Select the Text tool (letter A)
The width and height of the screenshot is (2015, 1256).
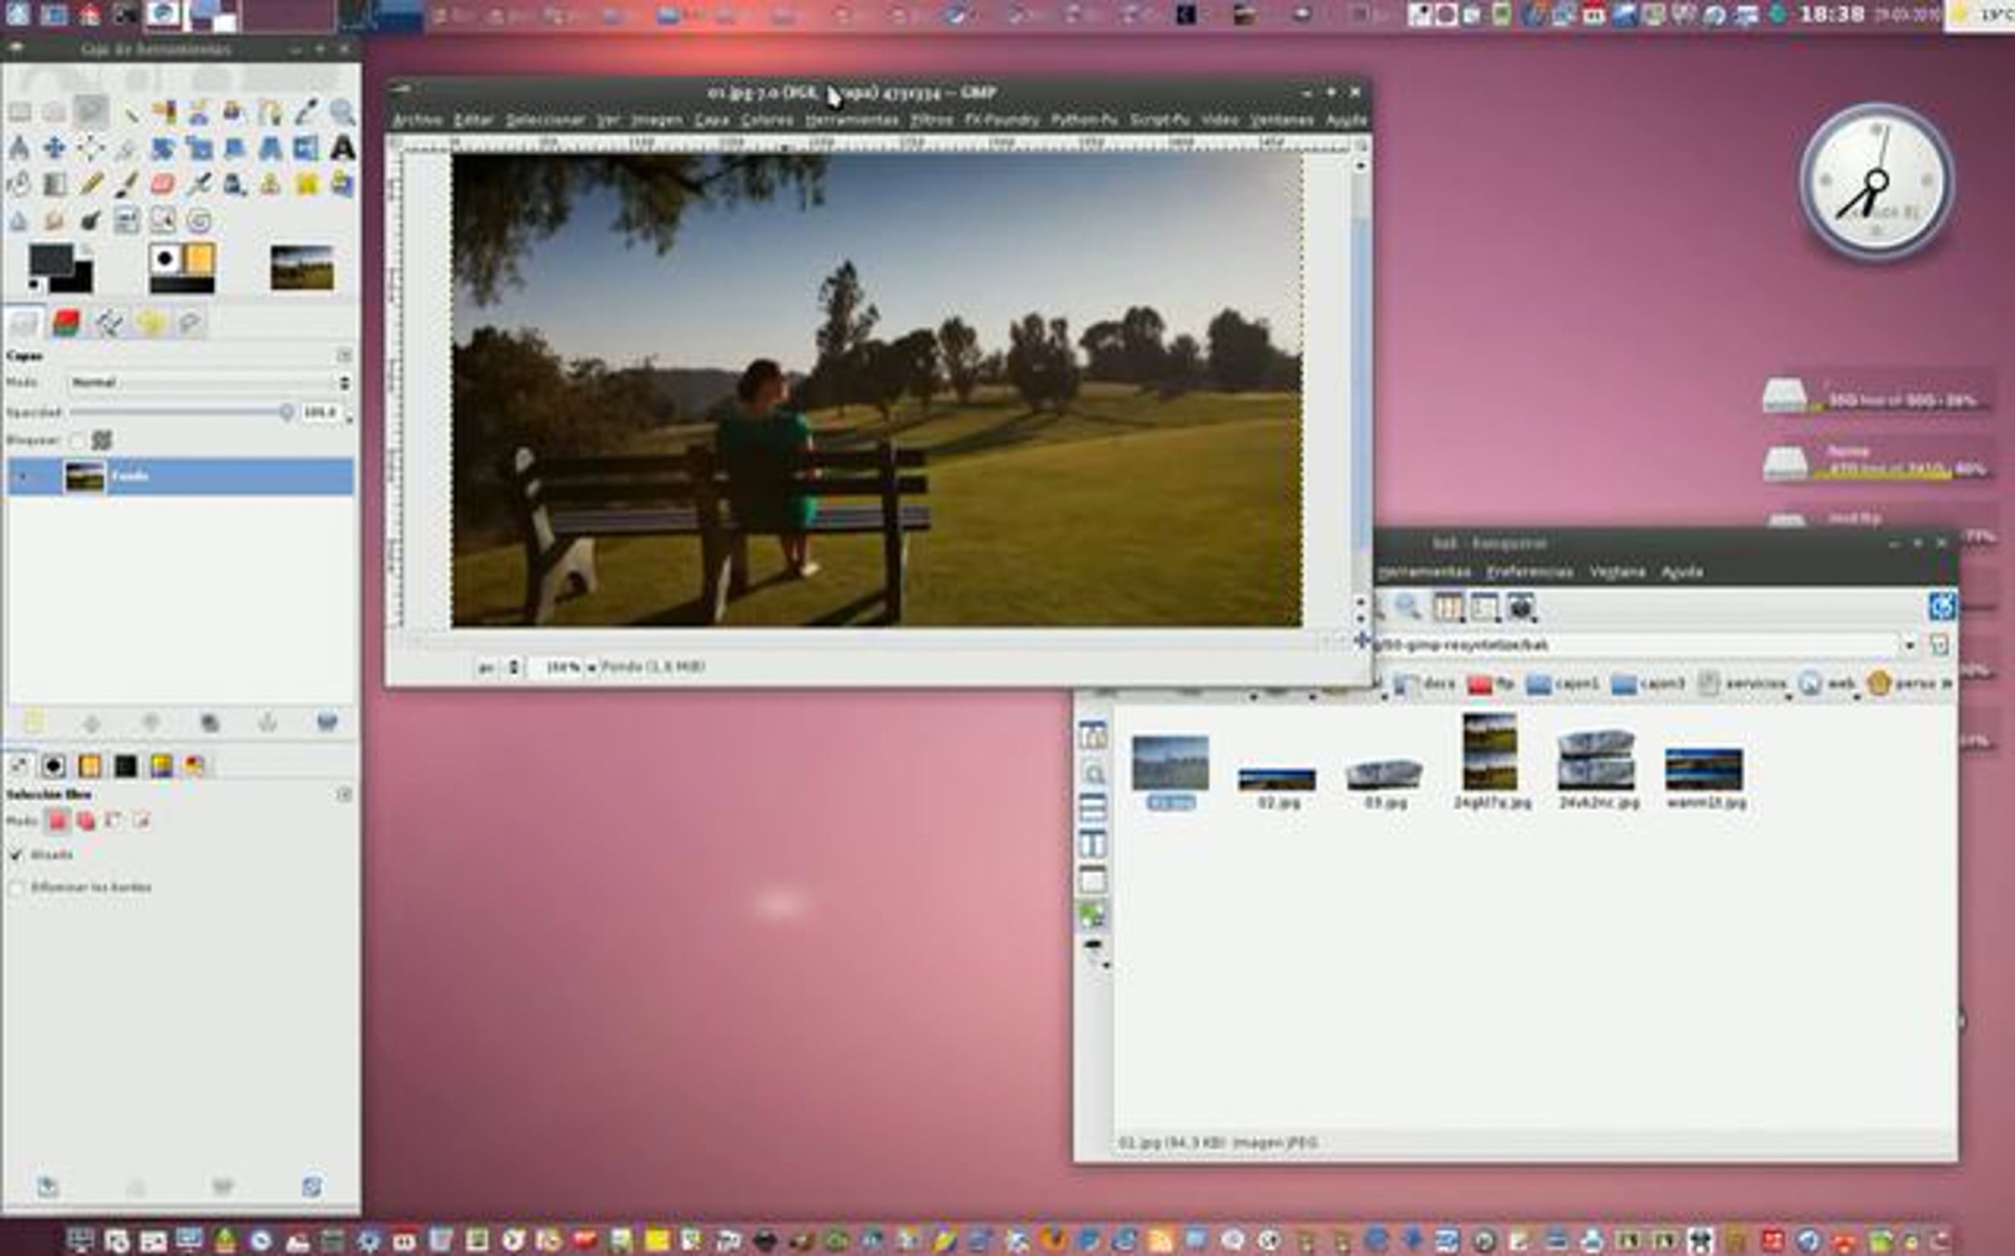(x=342, y=149)
